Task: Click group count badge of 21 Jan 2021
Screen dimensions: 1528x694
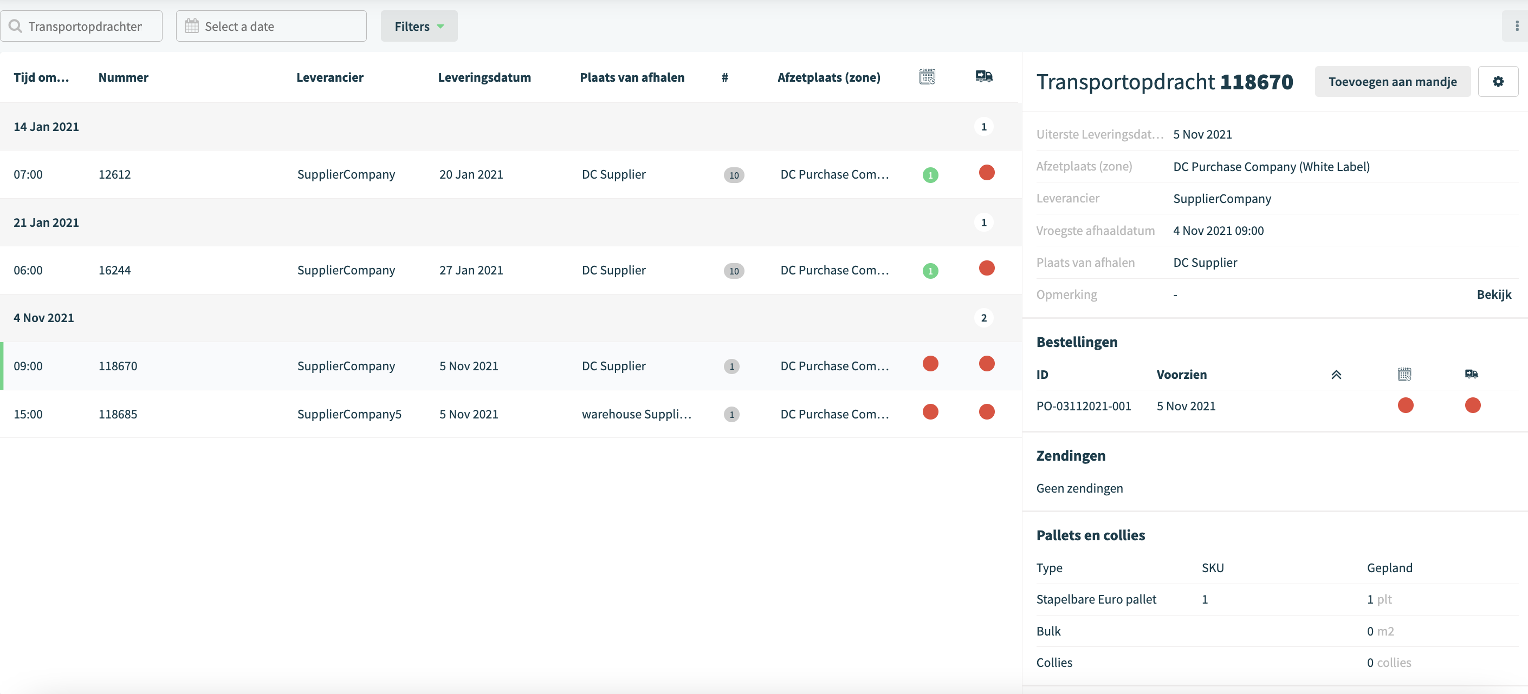Action: coord(983,222)
